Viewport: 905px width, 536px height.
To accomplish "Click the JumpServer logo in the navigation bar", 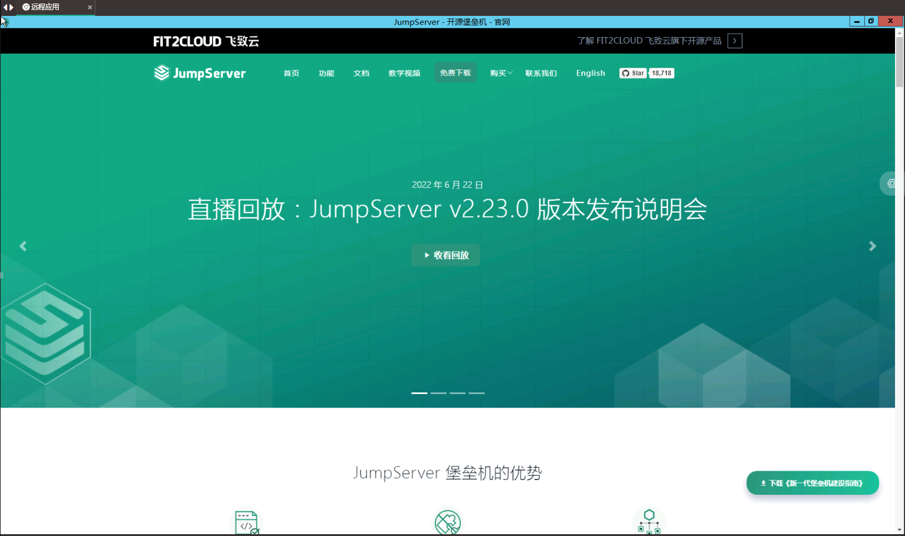I will [199, 72].
